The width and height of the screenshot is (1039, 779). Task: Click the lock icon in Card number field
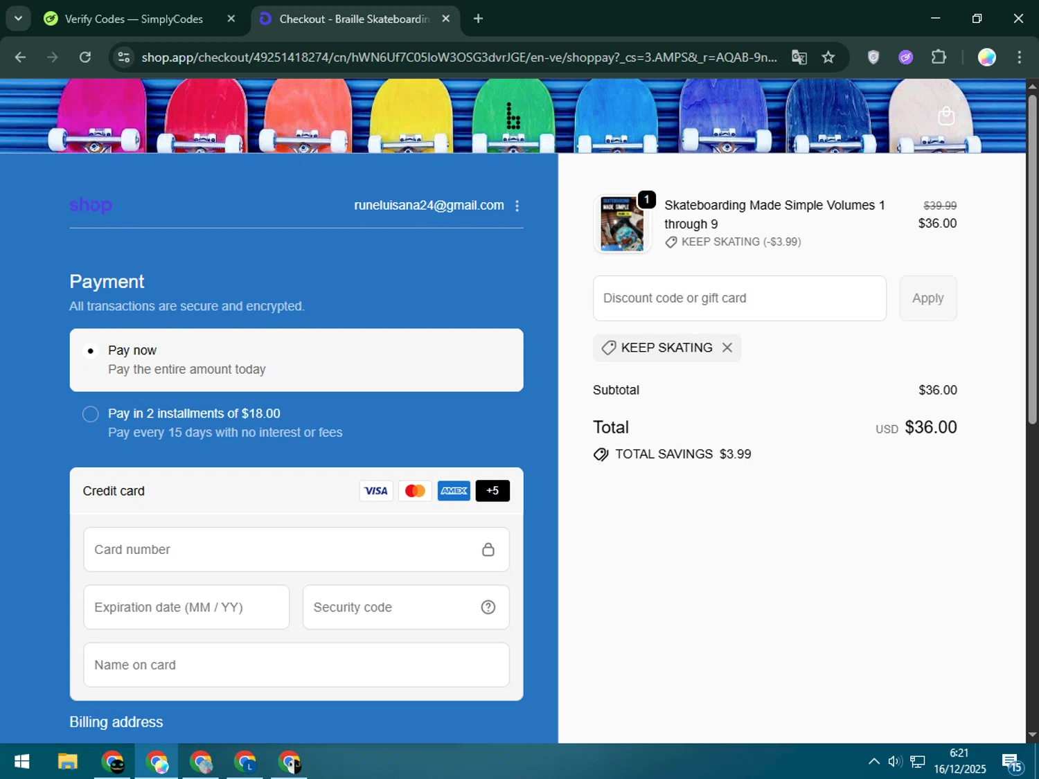[x=488, y=549]
